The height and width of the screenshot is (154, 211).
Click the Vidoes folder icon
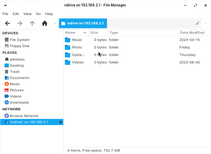tap(68, 62)
